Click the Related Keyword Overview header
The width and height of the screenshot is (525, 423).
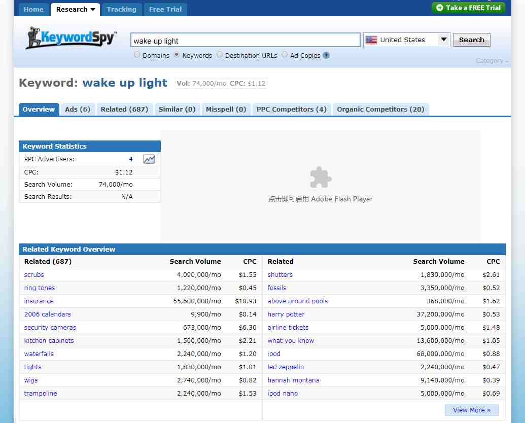click(x=262, y=249)
